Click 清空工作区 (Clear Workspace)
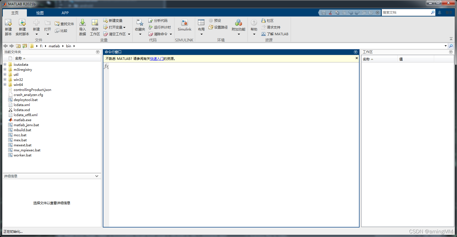Screen dimensions: 457x237 [115, 34]
